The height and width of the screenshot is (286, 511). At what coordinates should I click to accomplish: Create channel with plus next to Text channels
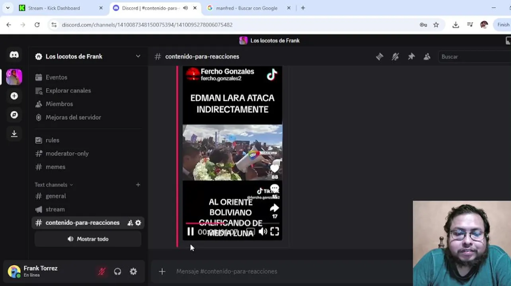138,185
